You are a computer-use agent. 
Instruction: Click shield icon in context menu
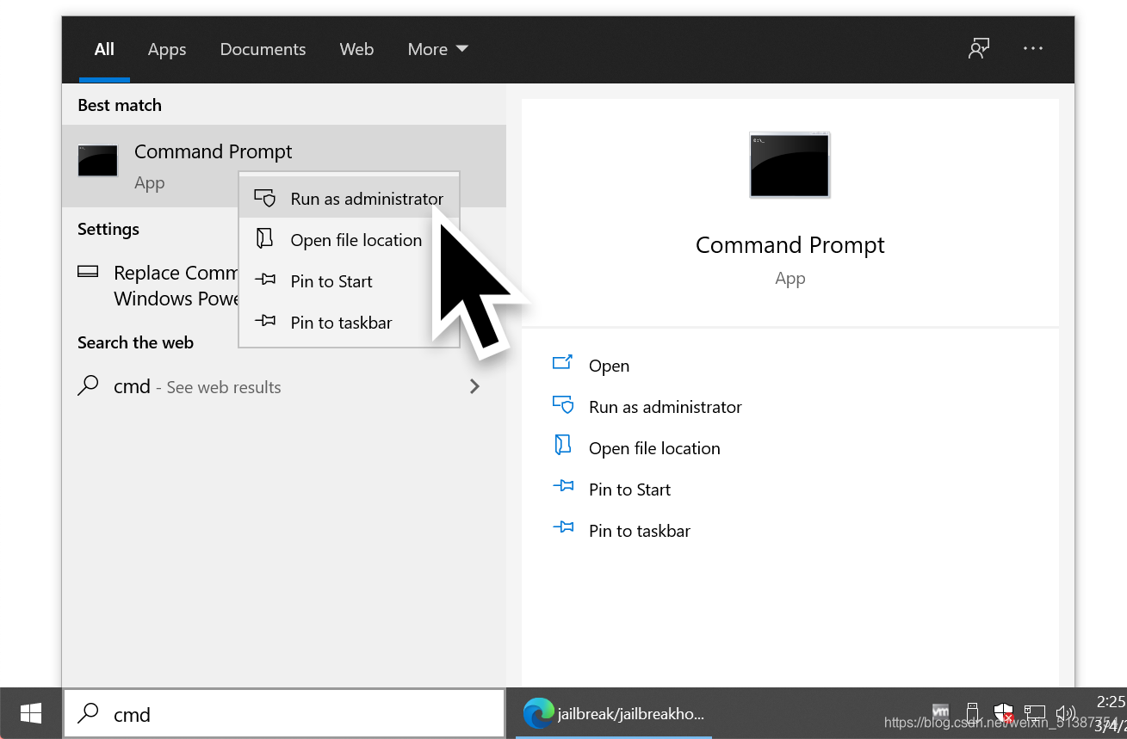pos(265,199)
